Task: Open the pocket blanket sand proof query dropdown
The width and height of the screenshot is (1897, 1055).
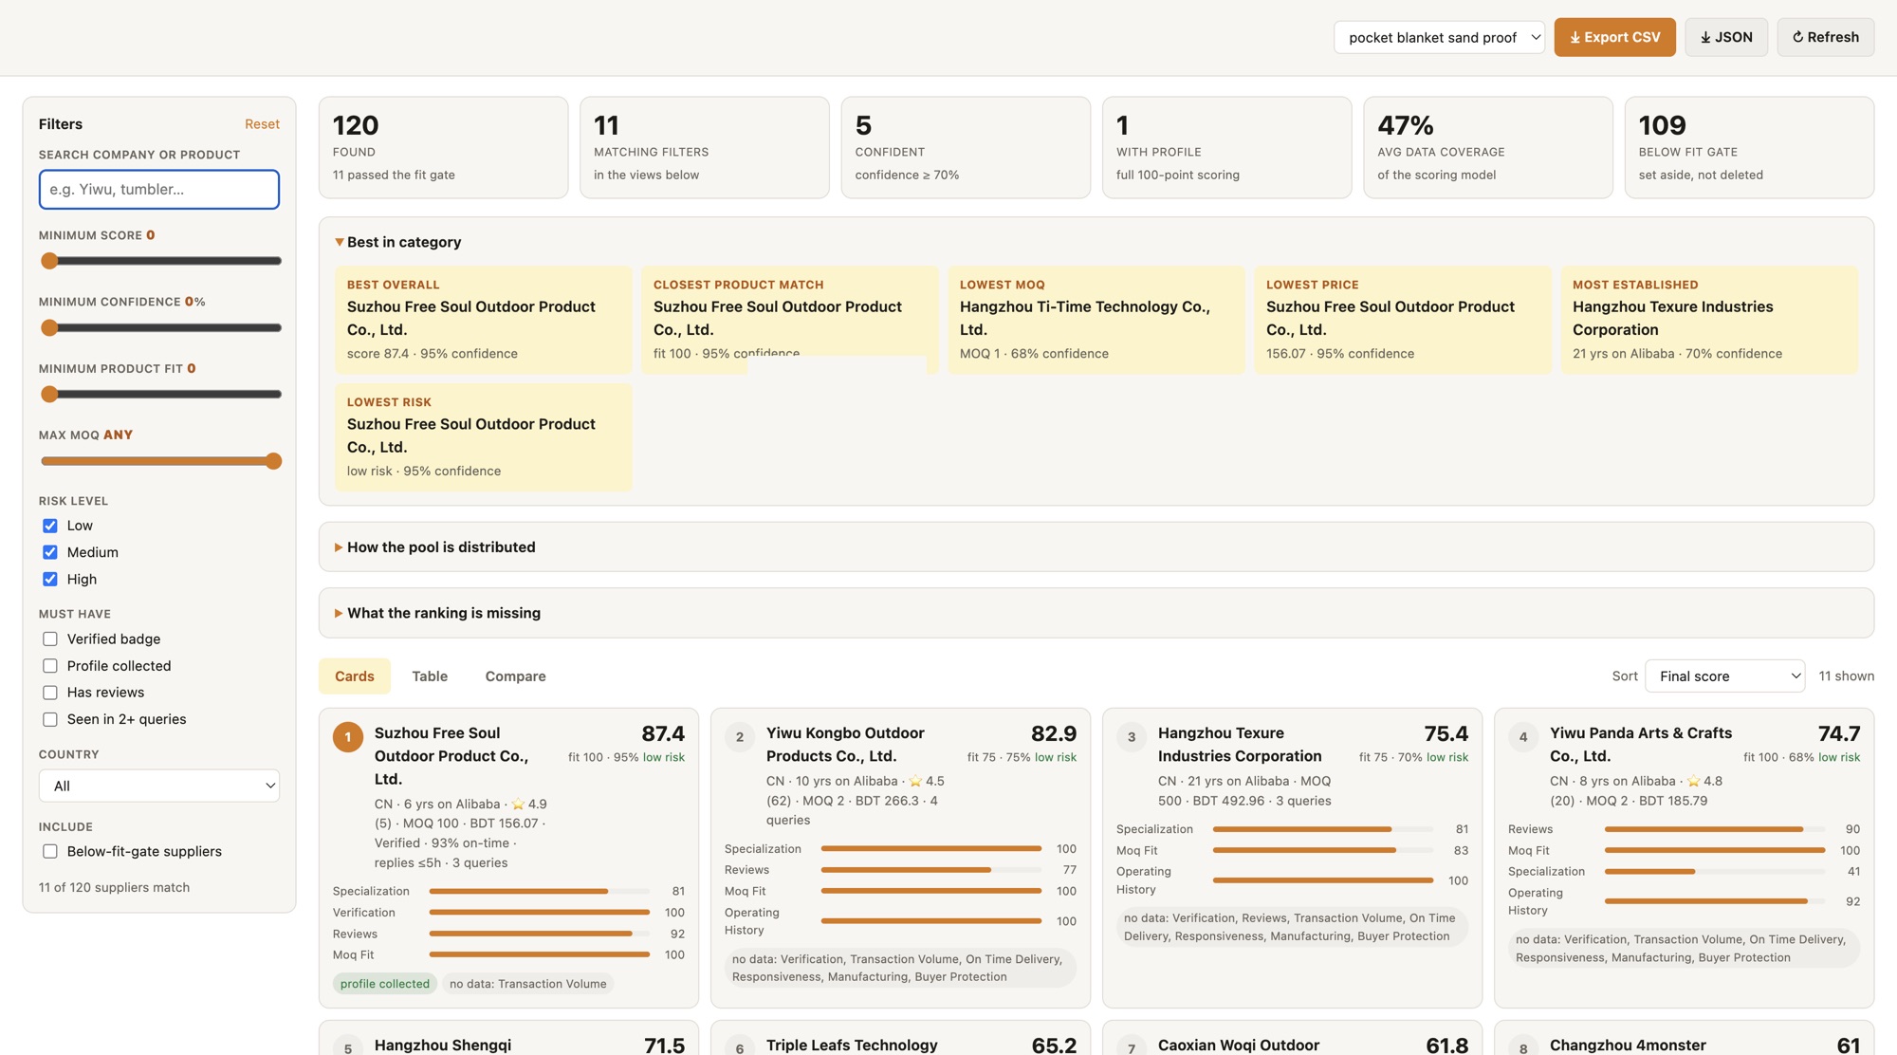Action: pyautogui.click(x=1439, y=37)
